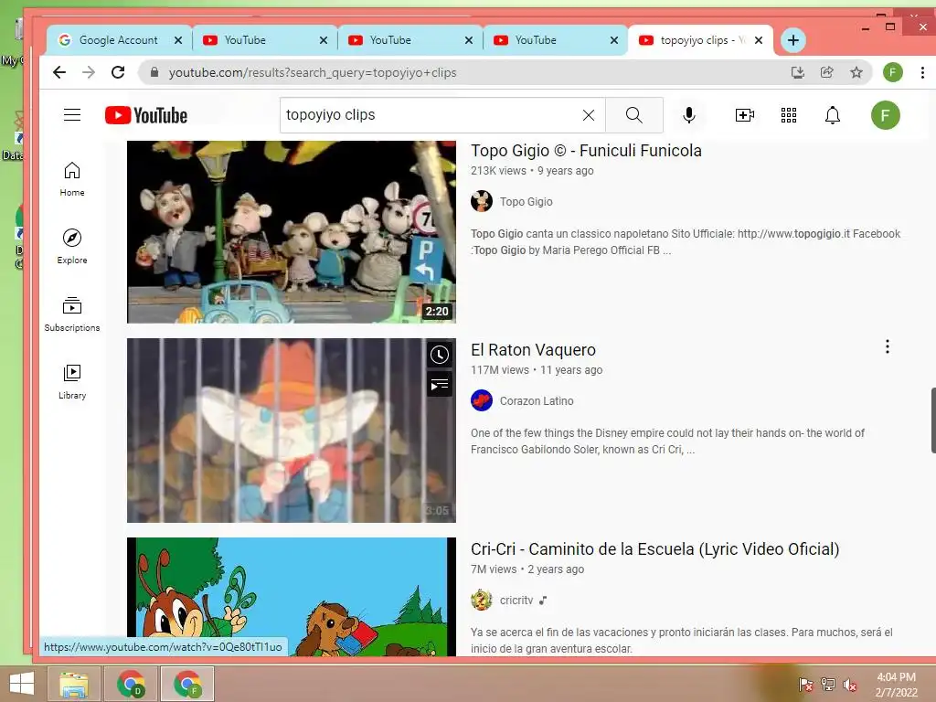
Task: Switch to the first YouTube tab
Action: (264, 40)
